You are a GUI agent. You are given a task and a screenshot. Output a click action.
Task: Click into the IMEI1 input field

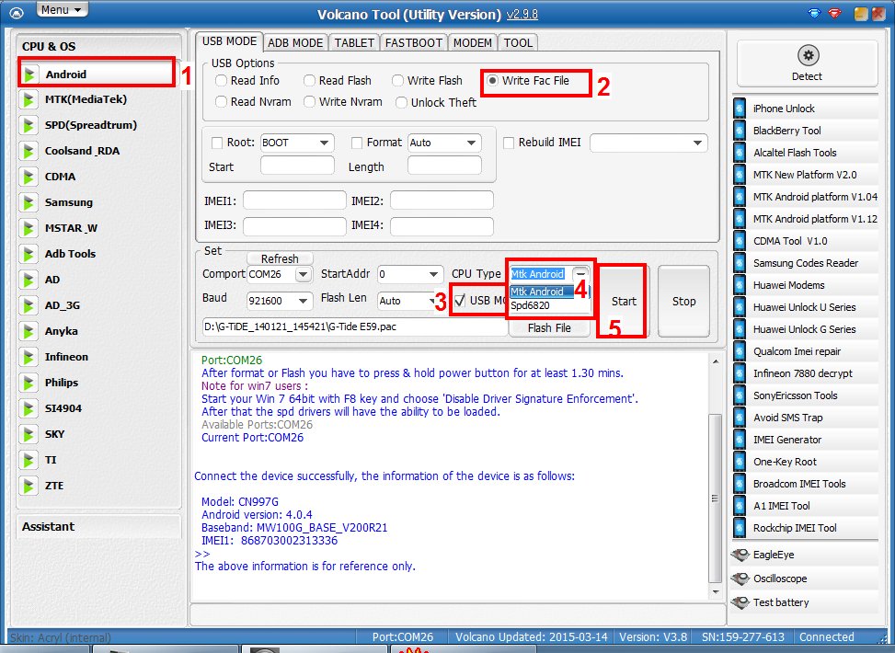[294, 200]
